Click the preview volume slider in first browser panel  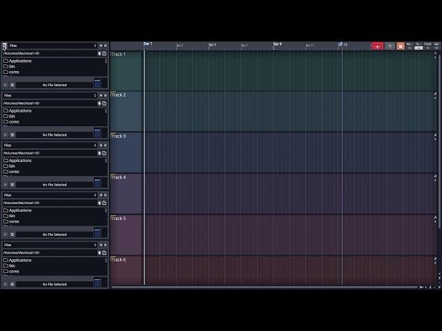[x=97, y=83]
